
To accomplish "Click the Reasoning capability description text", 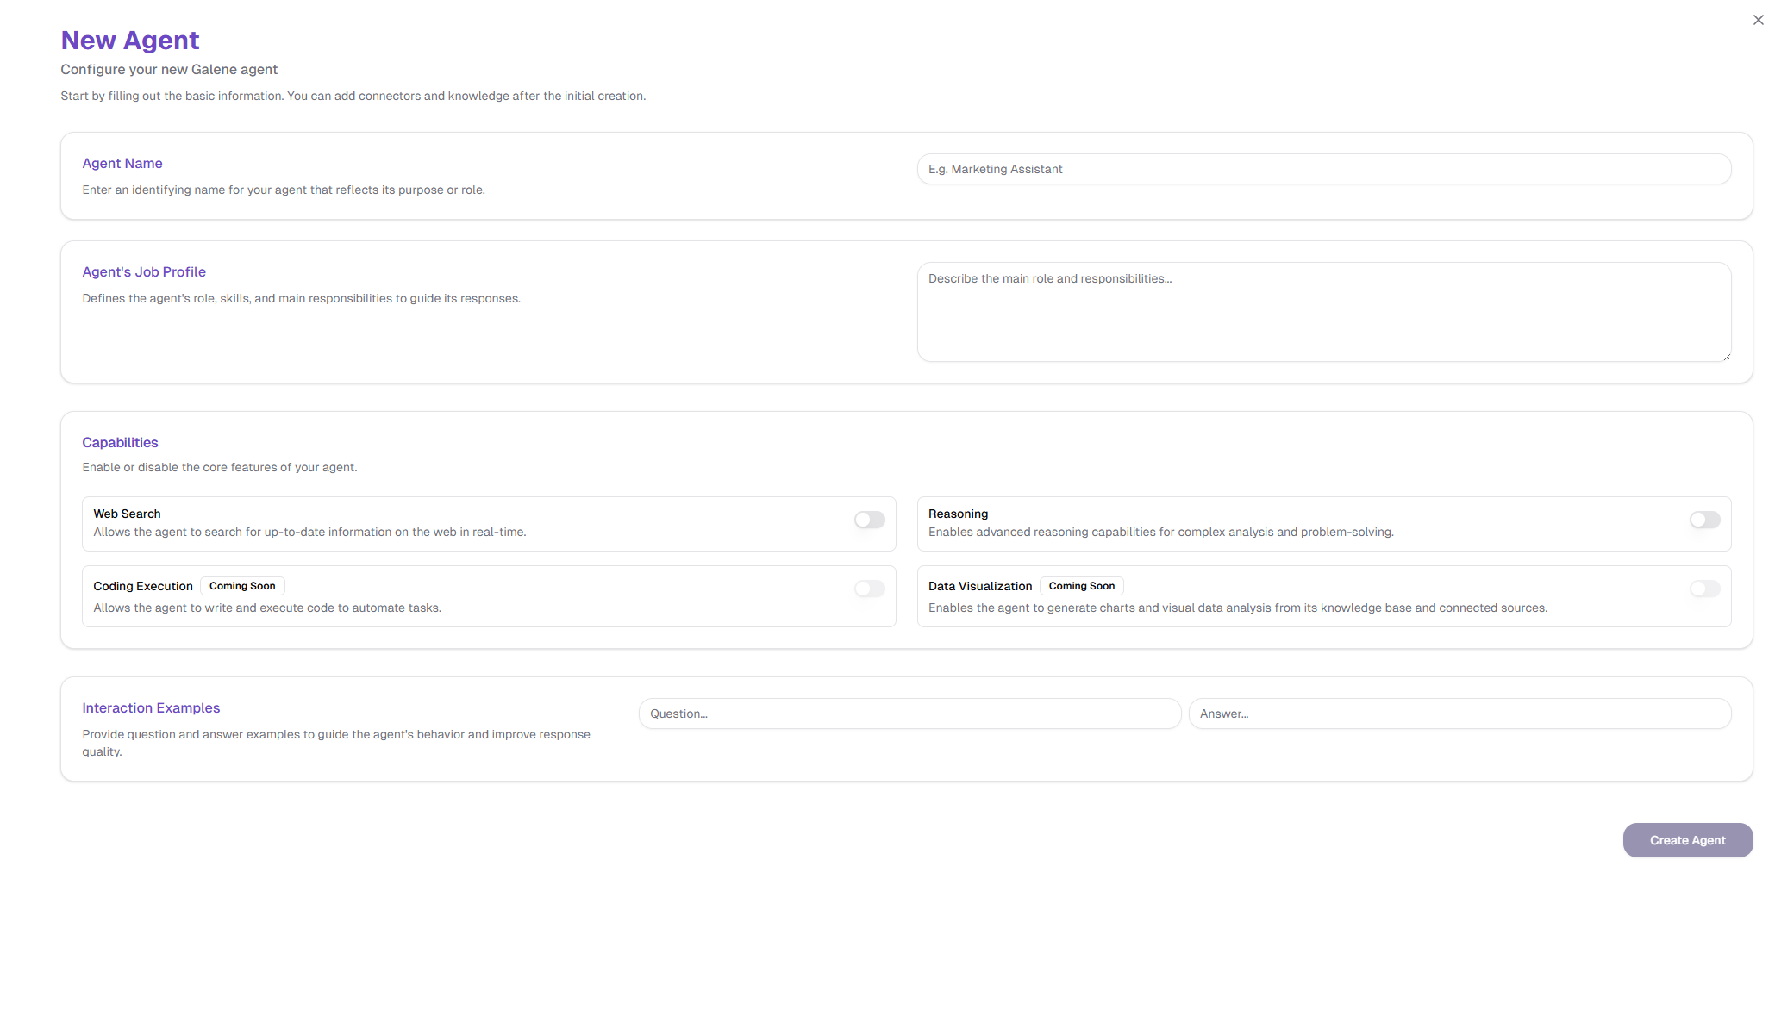I will tap(1160, 532).
